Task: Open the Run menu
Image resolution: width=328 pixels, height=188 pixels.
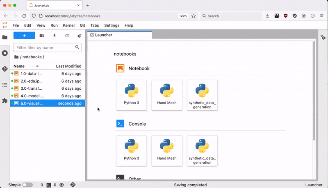Action: 54,25
